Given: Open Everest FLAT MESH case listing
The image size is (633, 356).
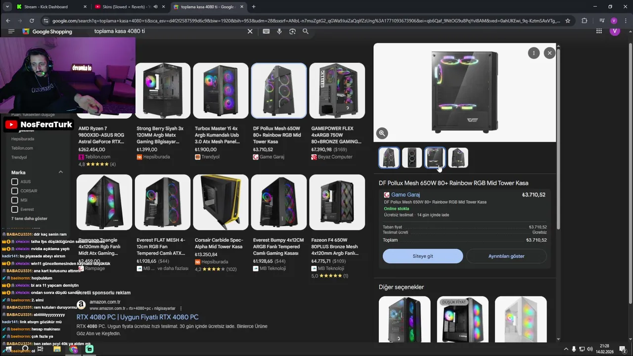Looking at the screenshot, I should pos(163,223).
